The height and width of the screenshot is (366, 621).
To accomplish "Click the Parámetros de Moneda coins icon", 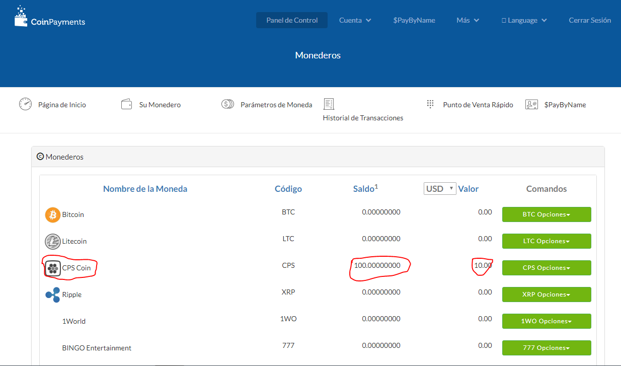I will click(227, 104).
